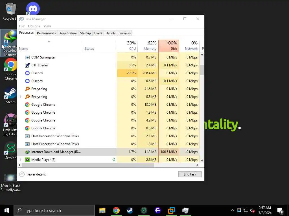Viewport: 289px width, 216px height.
Task: Click the scroll right arrow
Action: tap(197, 165)
